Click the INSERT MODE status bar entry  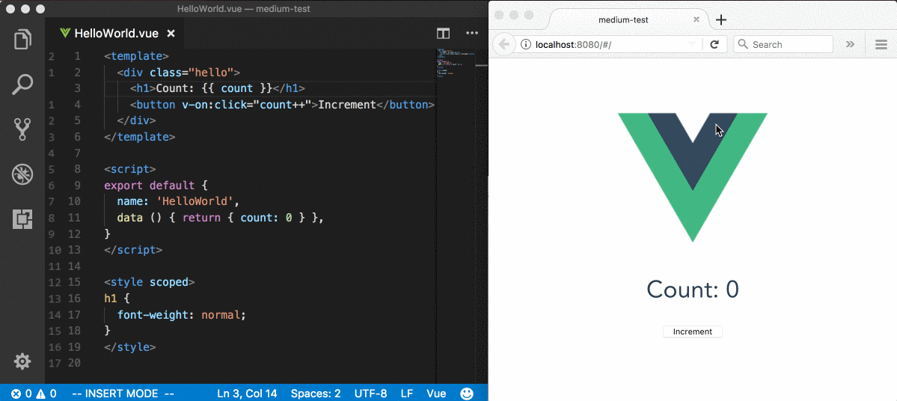click(x=123, y=394)
